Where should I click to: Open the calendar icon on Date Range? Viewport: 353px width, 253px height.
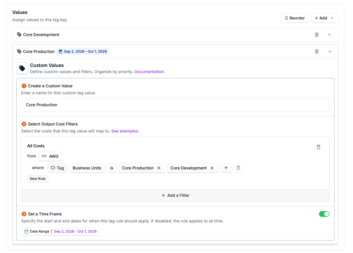(x=26, y=231)
